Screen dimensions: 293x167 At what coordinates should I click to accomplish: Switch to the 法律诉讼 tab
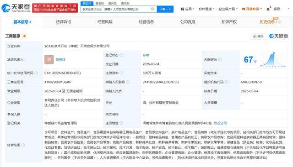[x=64, y=22]
